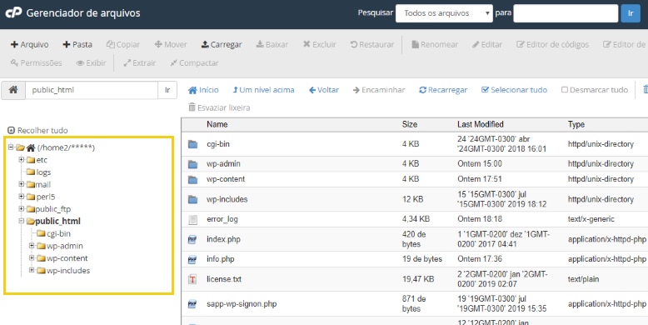This screenshot has height=325, width=648.
Task: Click the license.txt text file icon
Action: point(192,279)
